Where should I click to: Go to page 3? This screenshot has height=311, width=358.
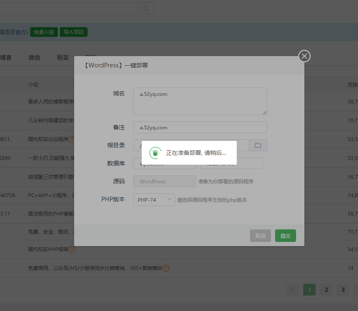pyautogui.click(x=343, y=290)
